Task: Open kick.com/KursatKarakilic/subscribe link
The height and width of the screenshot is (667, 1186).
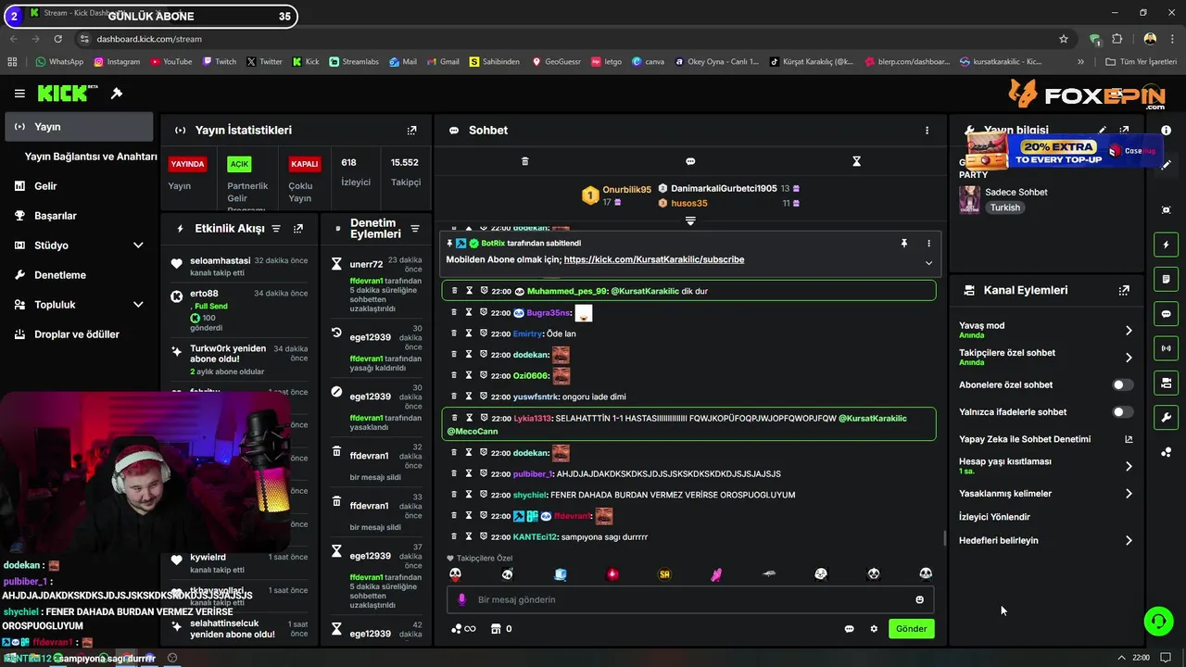Action: click(654, 259)
